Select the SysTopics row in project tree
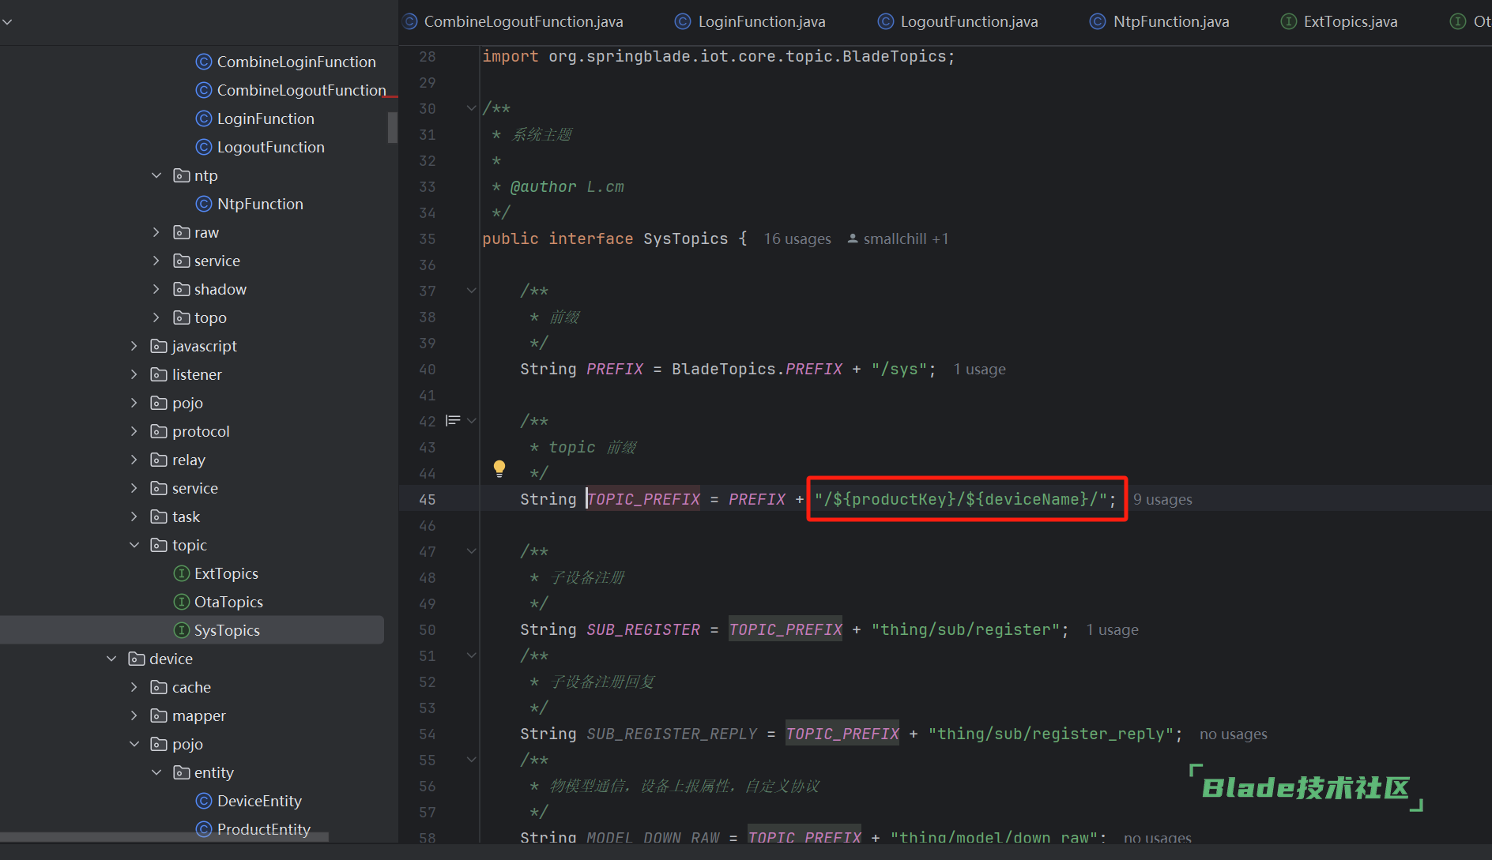The height and width of the screenshot is (860, 1492). pyautogui.click(x=192, y=630)
